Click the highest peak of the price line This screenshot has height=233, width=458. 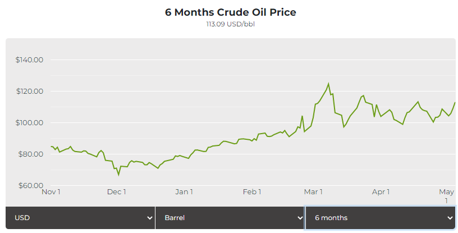point(328,84)
